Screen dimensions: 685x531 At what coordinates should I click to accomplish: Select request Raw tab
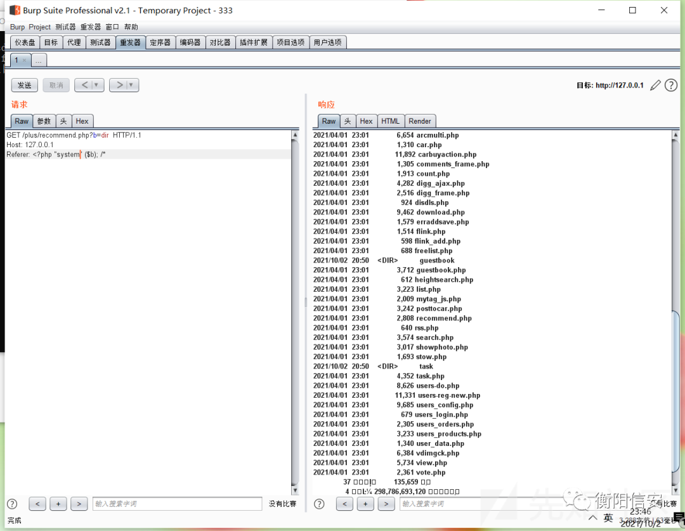coord(22,121)
